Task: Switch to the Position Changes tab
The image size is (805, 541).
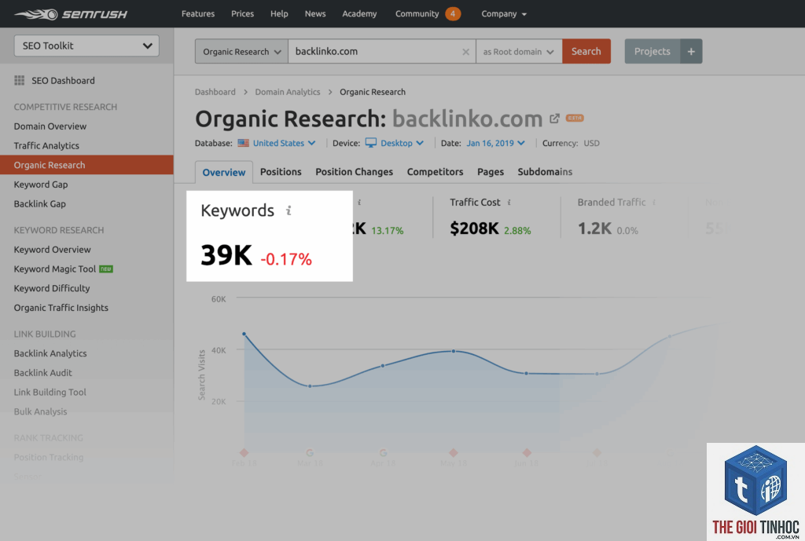Action: pos(355,172)
